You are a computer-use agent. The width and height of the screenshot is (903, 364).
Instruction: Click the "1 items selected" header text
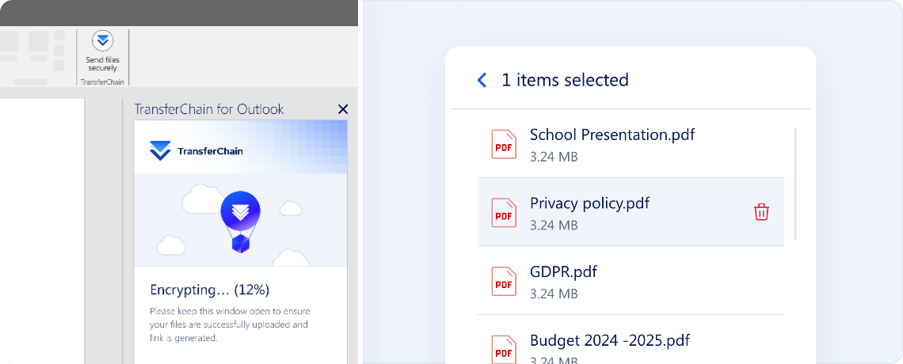[565, 80]
